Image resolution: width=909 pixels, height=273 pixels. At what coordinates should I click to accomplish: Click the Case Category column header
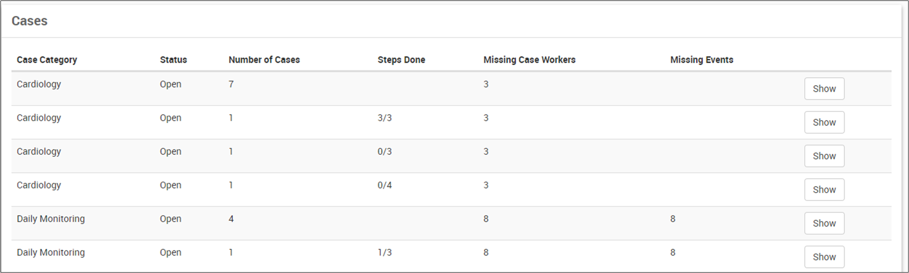[47, 60]
